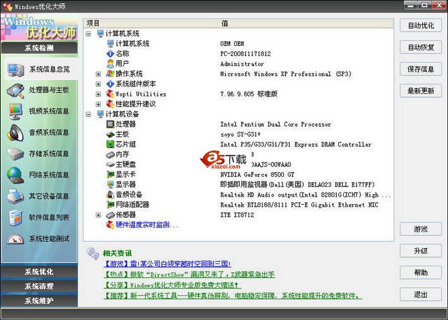Click the 音频设备 speaker icon
Viewport: 448px width, 320px height.
click(110, 195)
